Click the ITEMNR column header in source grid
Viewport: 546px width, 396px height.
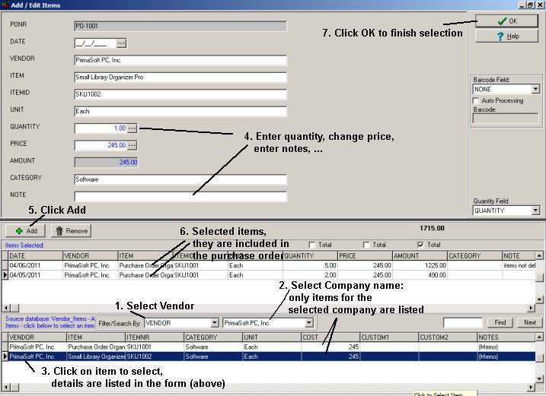(155, 337)
